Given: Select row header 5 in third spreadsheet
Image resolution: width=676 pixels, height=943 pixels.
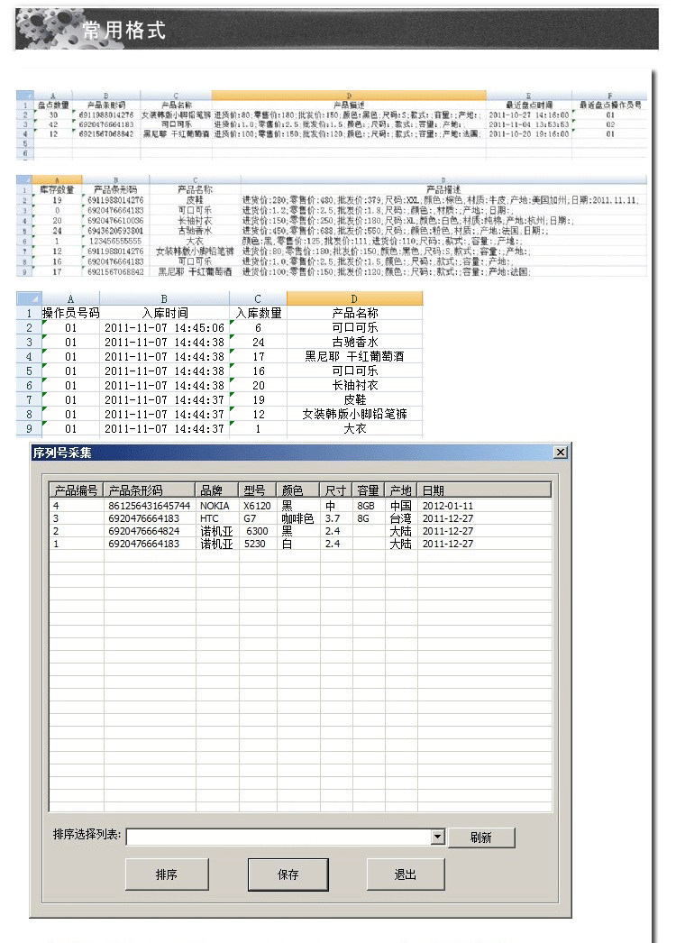Looking at the screenshot, I should click(29, 371).
